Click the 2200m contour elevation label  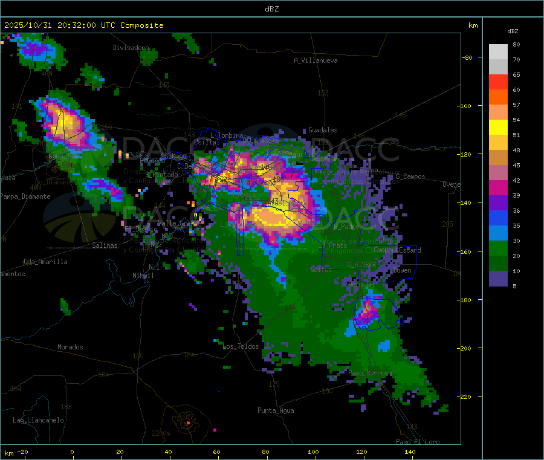pos(161,433)
